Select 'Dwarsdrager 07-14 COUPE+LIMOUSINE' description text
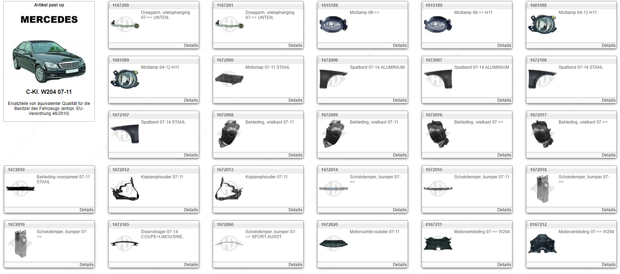This screenshot has height=274, width=620. (162, 234)
